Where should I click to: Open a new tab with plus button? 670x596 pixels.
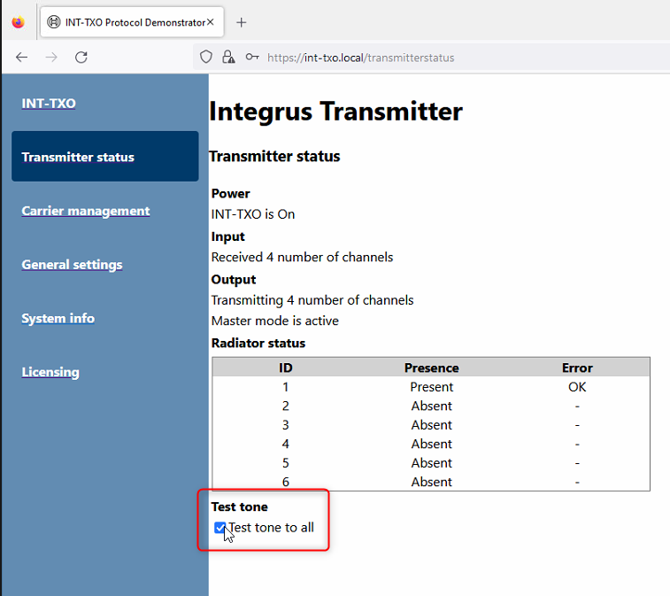coord(242,22)
